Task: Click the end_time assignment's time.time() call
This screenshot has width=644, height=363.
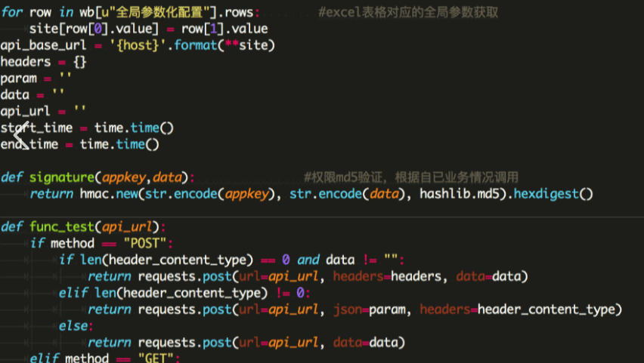Action: click(119, 144)
